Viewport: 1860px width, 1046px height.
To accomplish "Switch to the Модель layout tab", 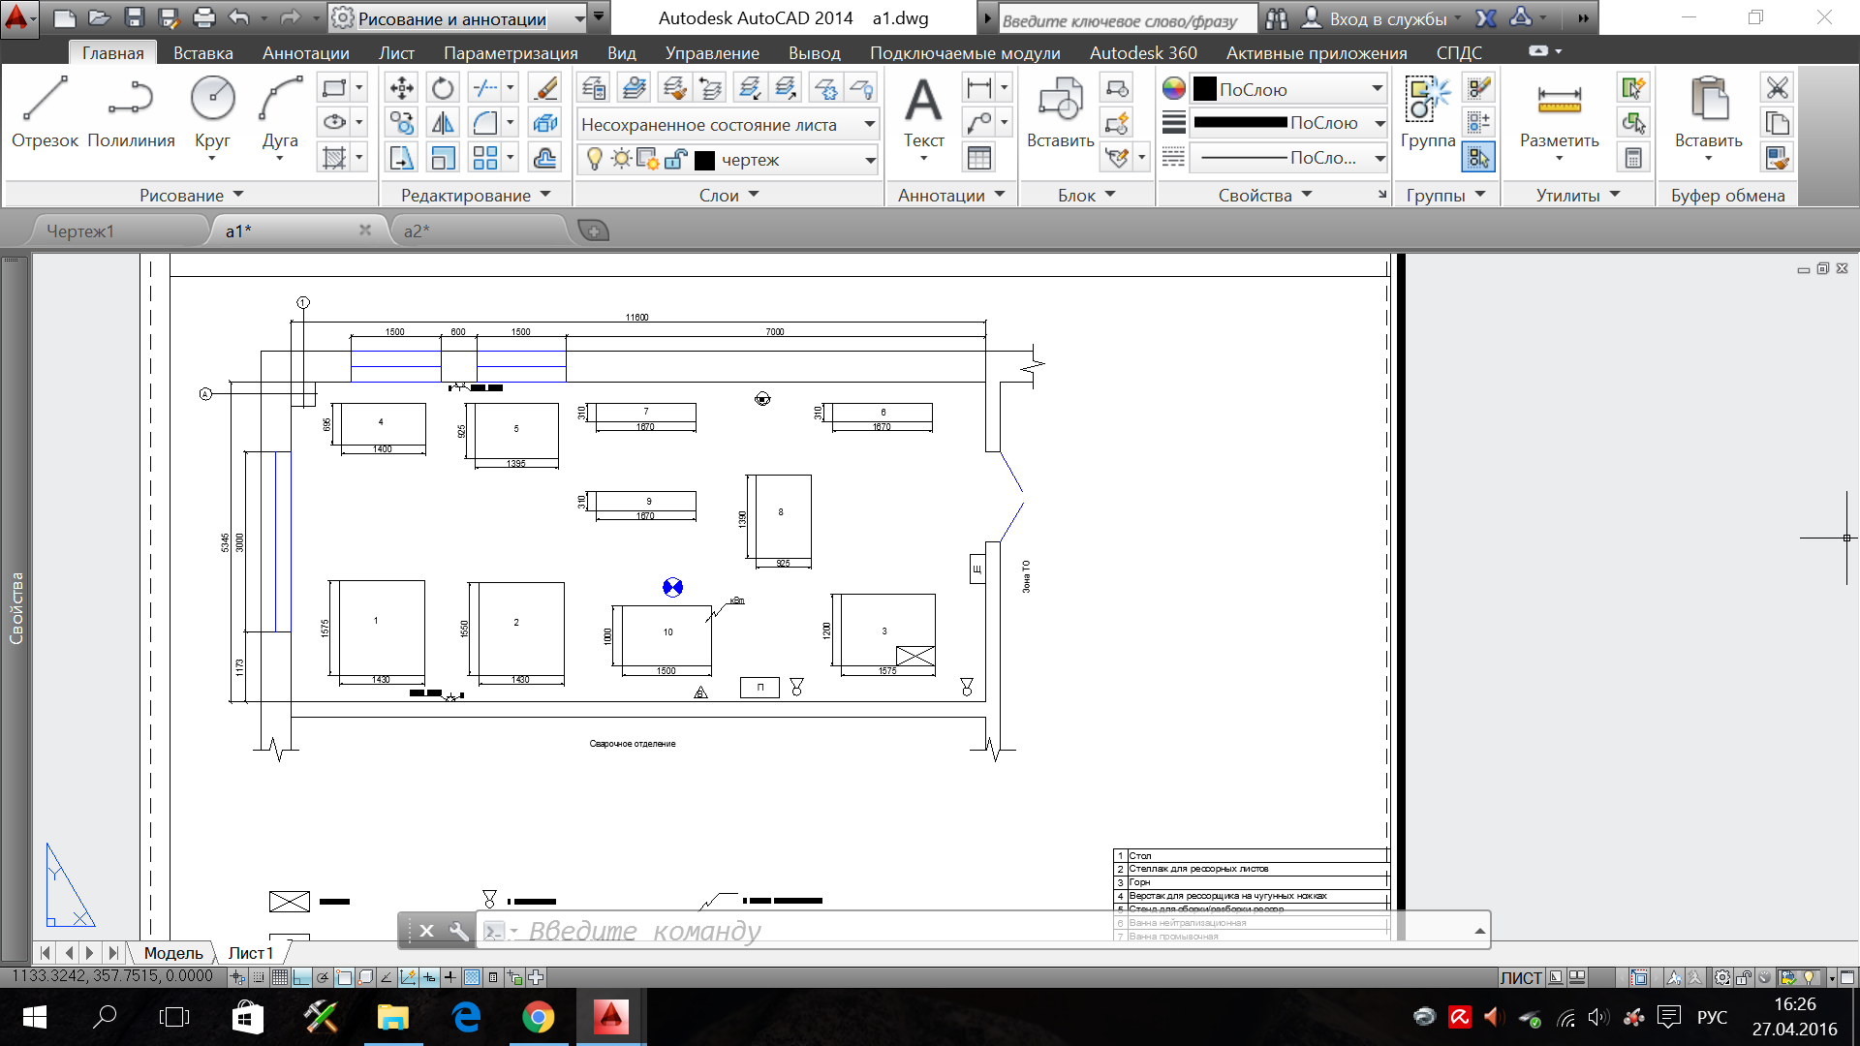I will [x=173, y=953].
